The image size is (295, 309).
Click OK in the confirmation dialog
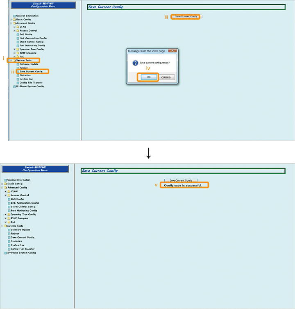pos(148,77)
